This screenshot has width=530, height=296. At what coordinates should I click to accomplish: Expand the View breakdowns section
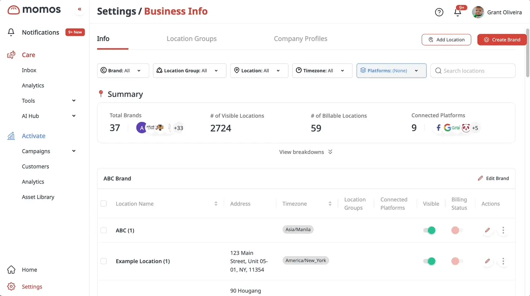tap(306, 152)
